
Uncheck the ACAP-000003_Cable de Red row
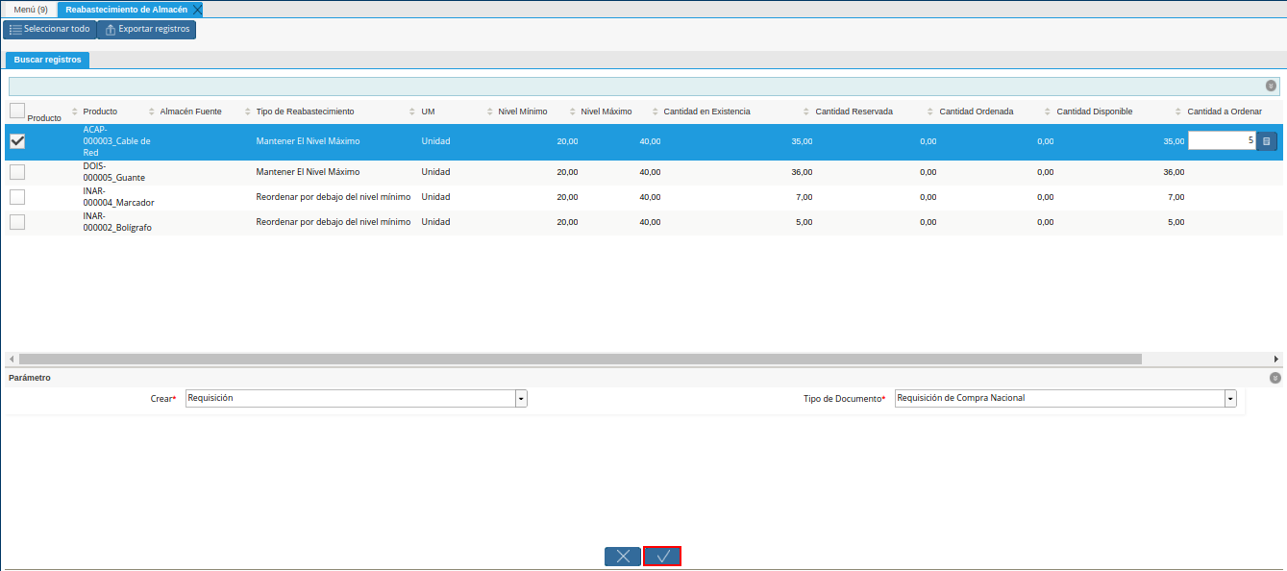click(17, 141)
